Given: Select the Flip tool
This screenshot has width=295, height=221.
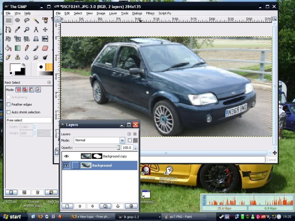Looking at the screenshot, I should point(45,39).
